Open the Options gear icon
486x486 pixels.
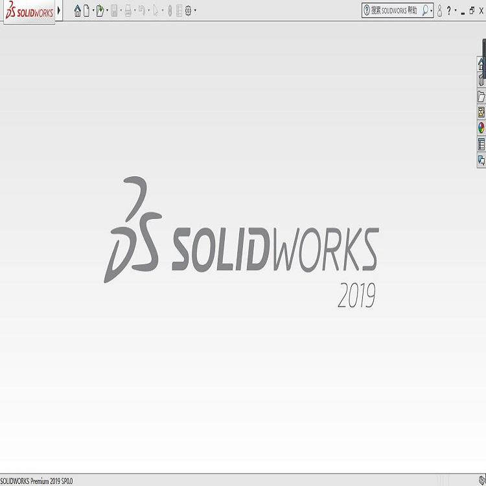(189, 10)
